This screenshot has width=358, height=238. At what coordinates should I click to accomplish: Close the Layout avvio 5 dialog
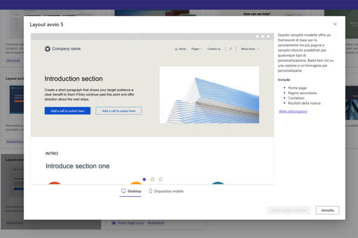pyautogui.click(x=335, y=24)
